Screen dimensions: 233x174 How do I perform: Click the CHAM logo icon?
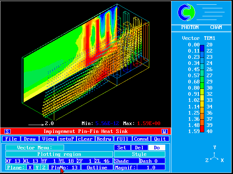click(x=186, y=12)
